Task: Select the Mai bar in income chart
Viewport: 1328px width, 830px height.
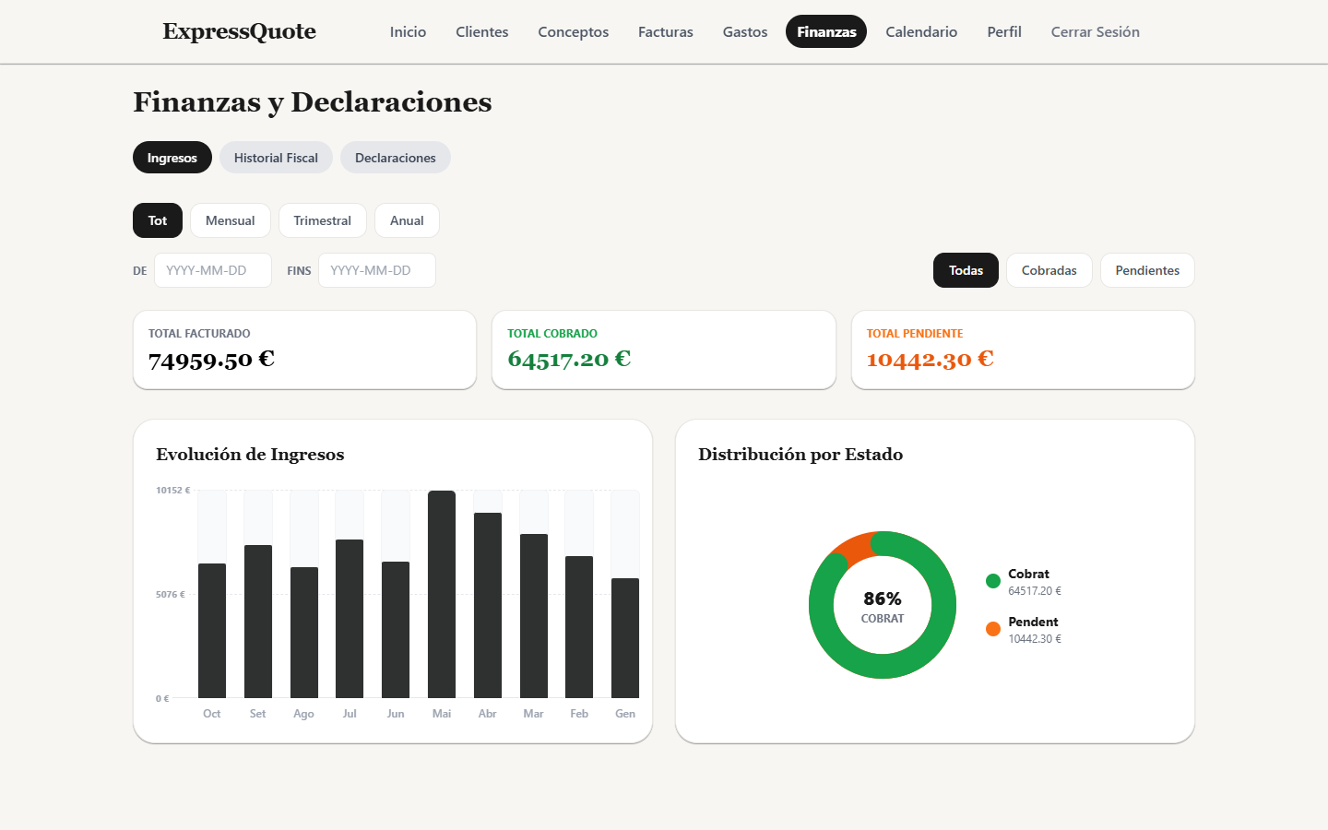Action: point(442,594)
